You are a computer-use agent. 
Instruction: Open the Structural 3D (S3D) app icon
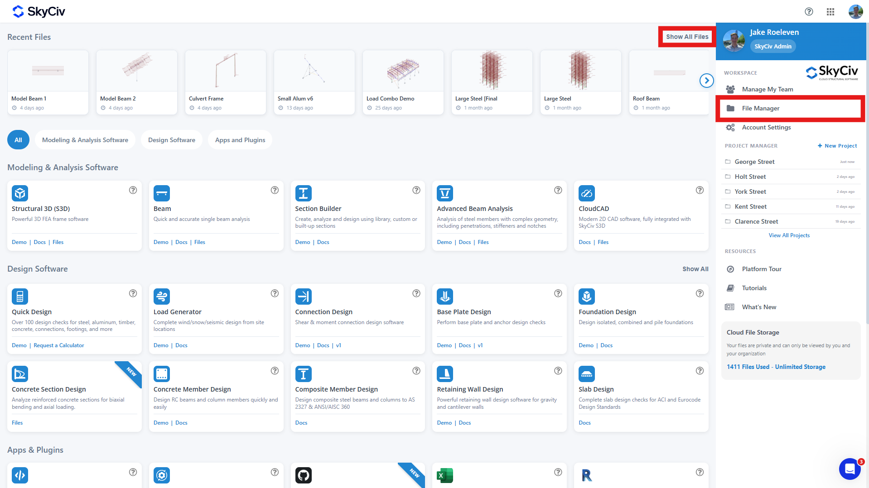(x=20, y=193)
